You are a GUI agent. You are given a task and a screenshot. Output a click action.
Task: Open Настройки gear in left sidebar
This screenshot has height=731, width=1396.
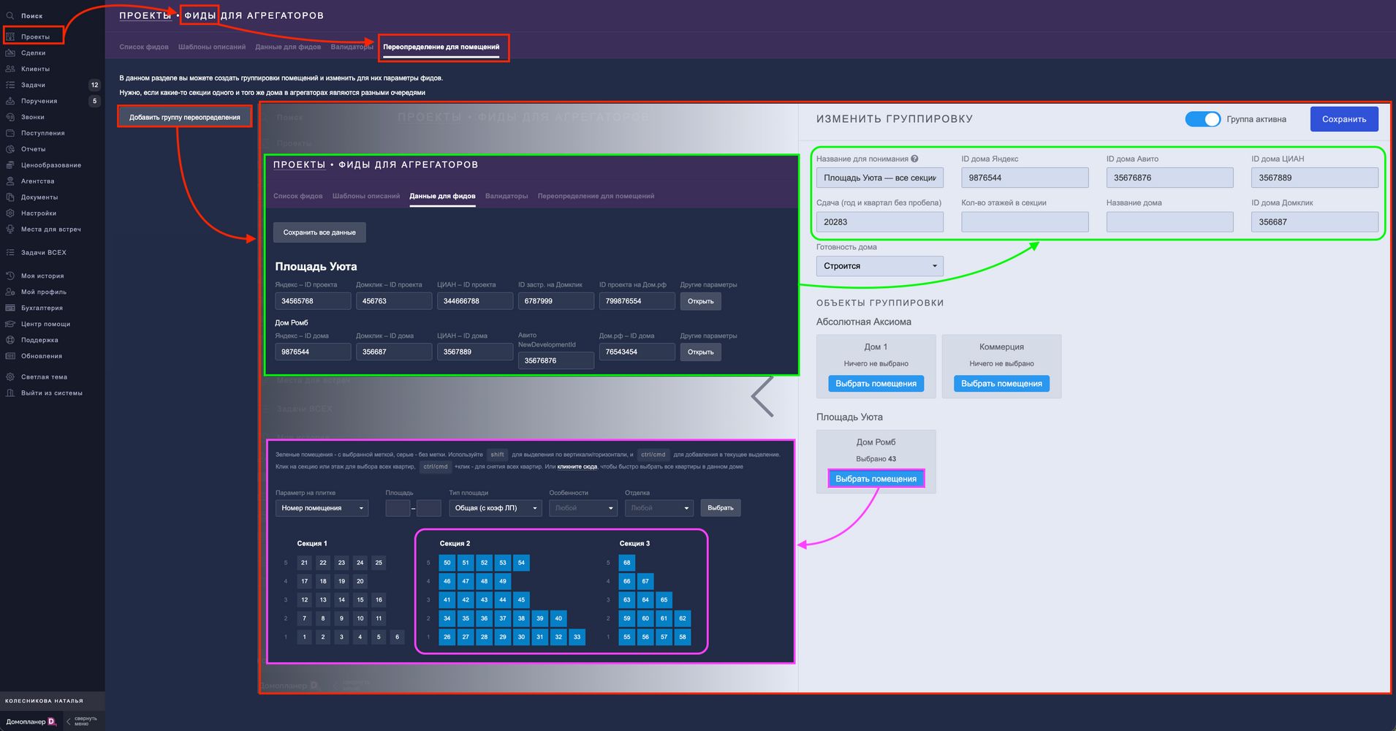point(10,213)
